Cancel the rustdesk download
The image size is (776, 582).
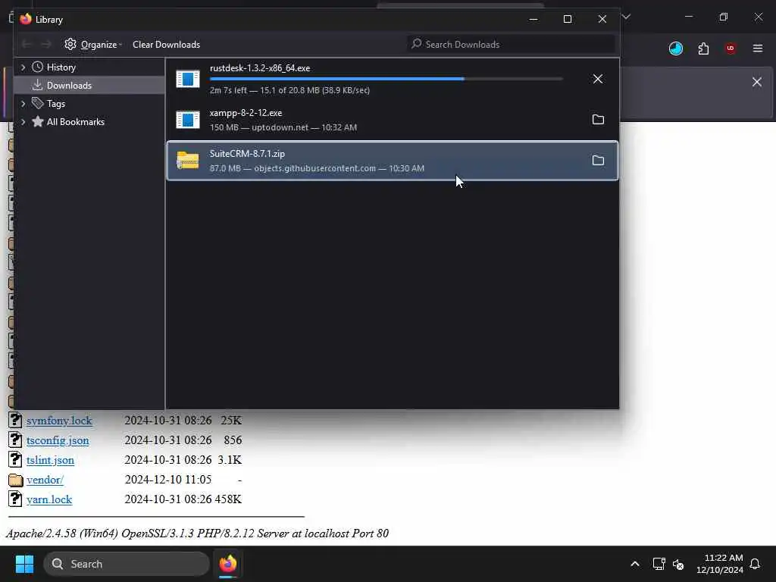[598, 79]
